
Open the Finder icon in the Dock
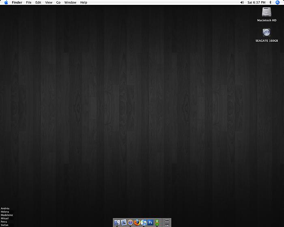coord(118,222)
